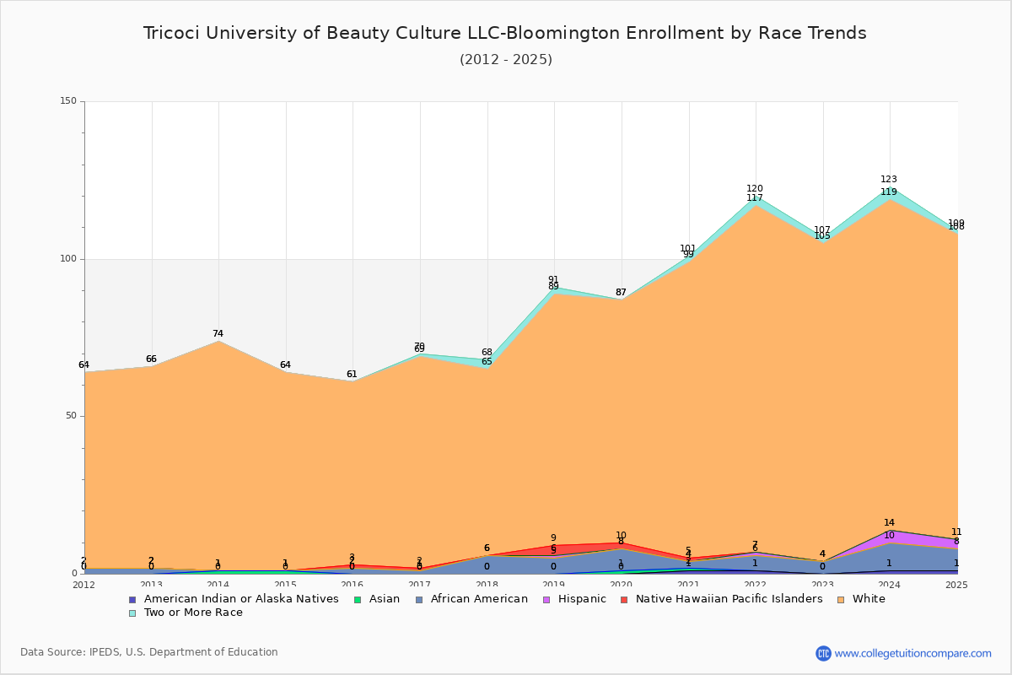Toggle Native Hawaiian Pacific Islanders legend label

pyautogui.click(x=729, y=599)
